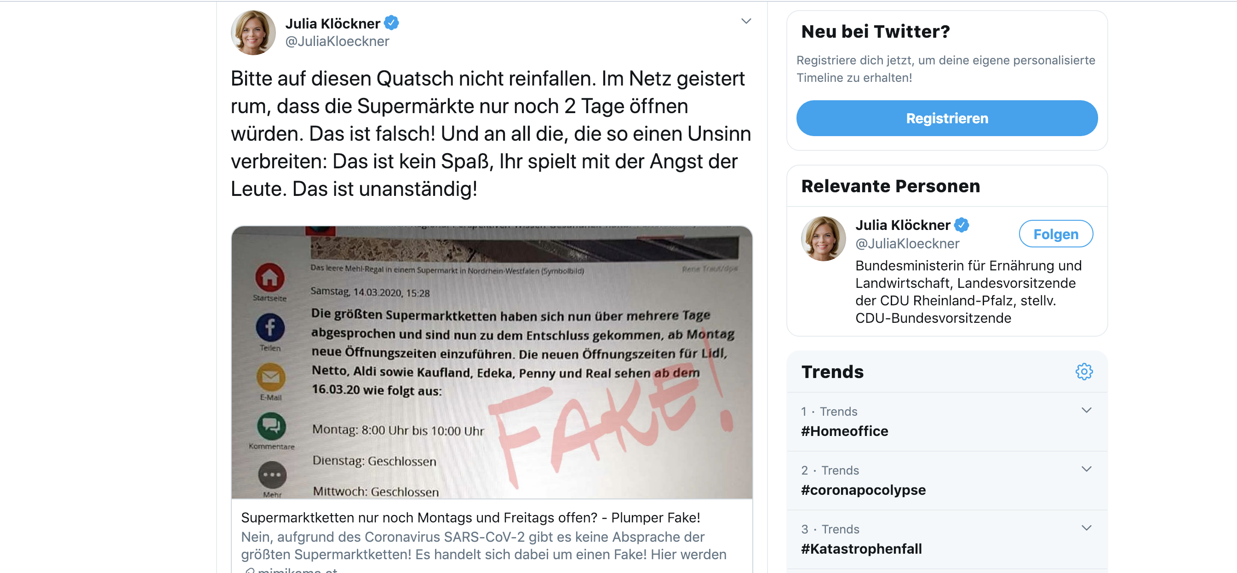
Task: Open the #Katastrophenfall trend
Action: (x=861, y=549)
